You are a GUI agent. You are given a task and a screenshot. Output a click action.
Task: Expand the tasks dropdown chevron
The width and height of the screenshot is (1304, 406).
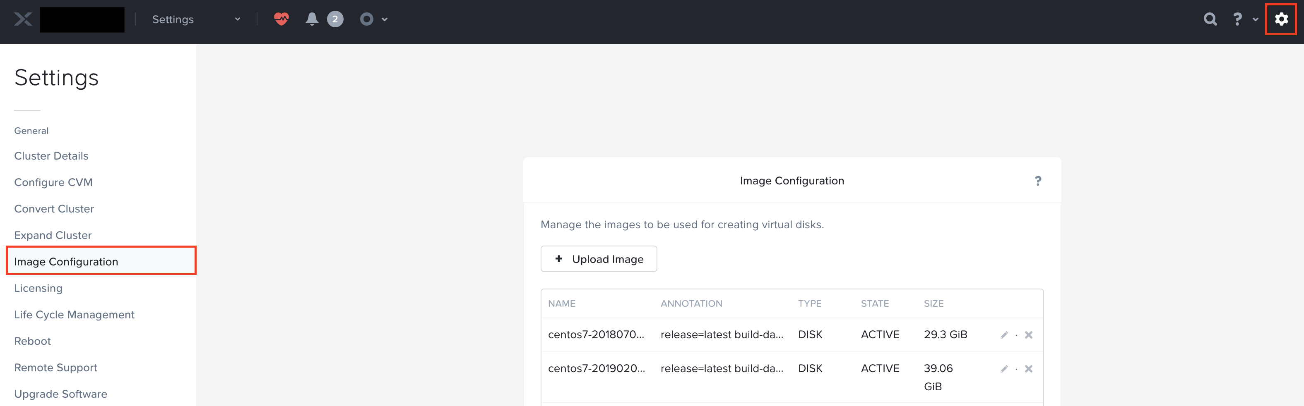click(385, 19)
